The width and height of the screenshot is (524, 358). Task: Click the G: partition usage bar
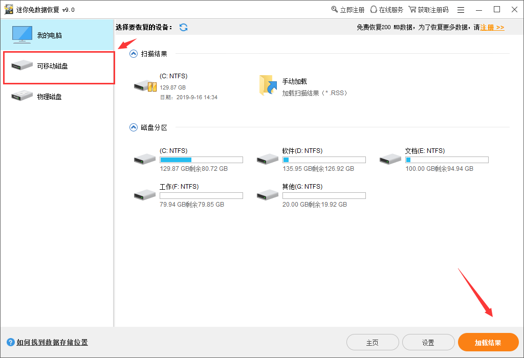coord(324,196)
